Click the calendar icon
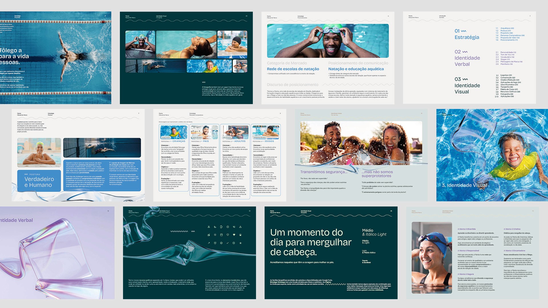Viewport: 548px width, 308px height. click(221, 235)
